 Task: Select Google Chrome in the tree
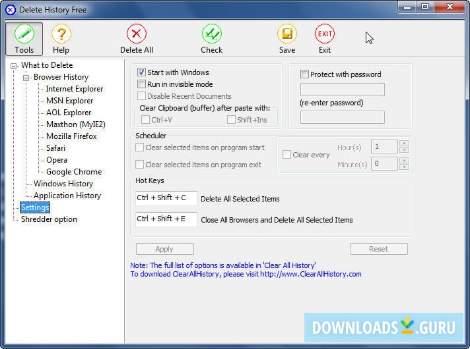(x=74, y=172)
